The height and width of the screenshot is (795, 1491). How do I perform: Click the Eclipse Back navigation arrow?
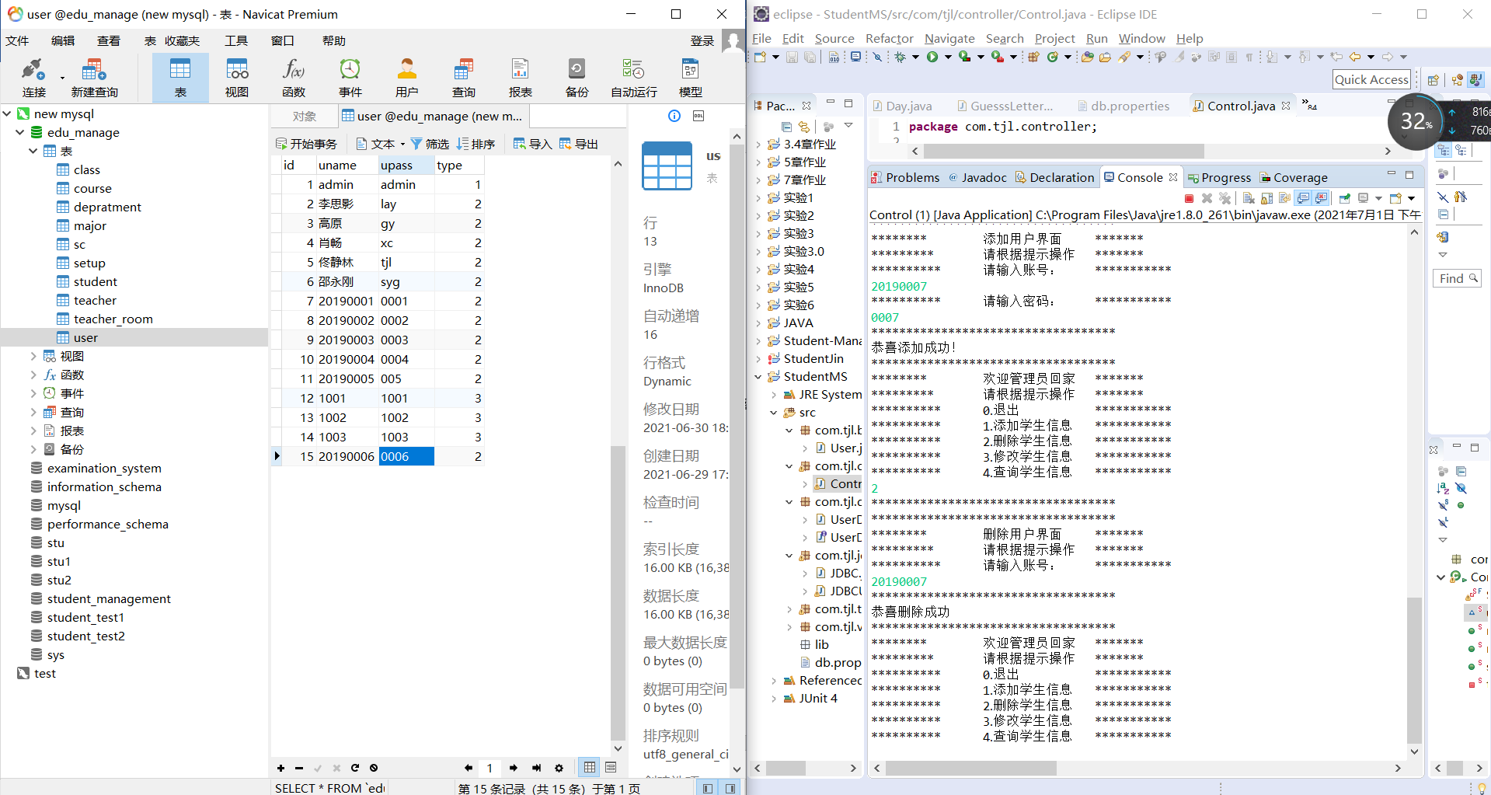tap(1355, 57)
